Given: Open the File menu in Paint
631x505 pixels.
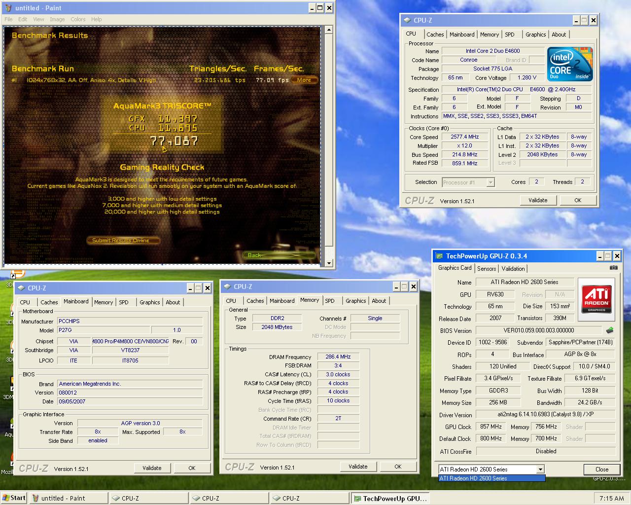Looking at the screenshot, I should click(x=9, y=19).
